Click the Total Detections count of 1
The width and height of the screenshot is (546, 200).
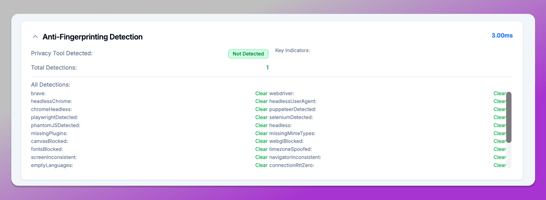coord(267,68)
